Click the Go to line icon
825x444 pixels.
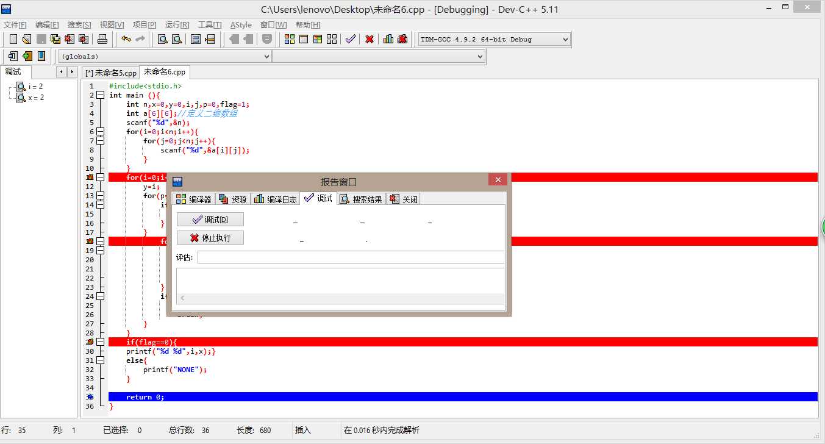point(210,39)
